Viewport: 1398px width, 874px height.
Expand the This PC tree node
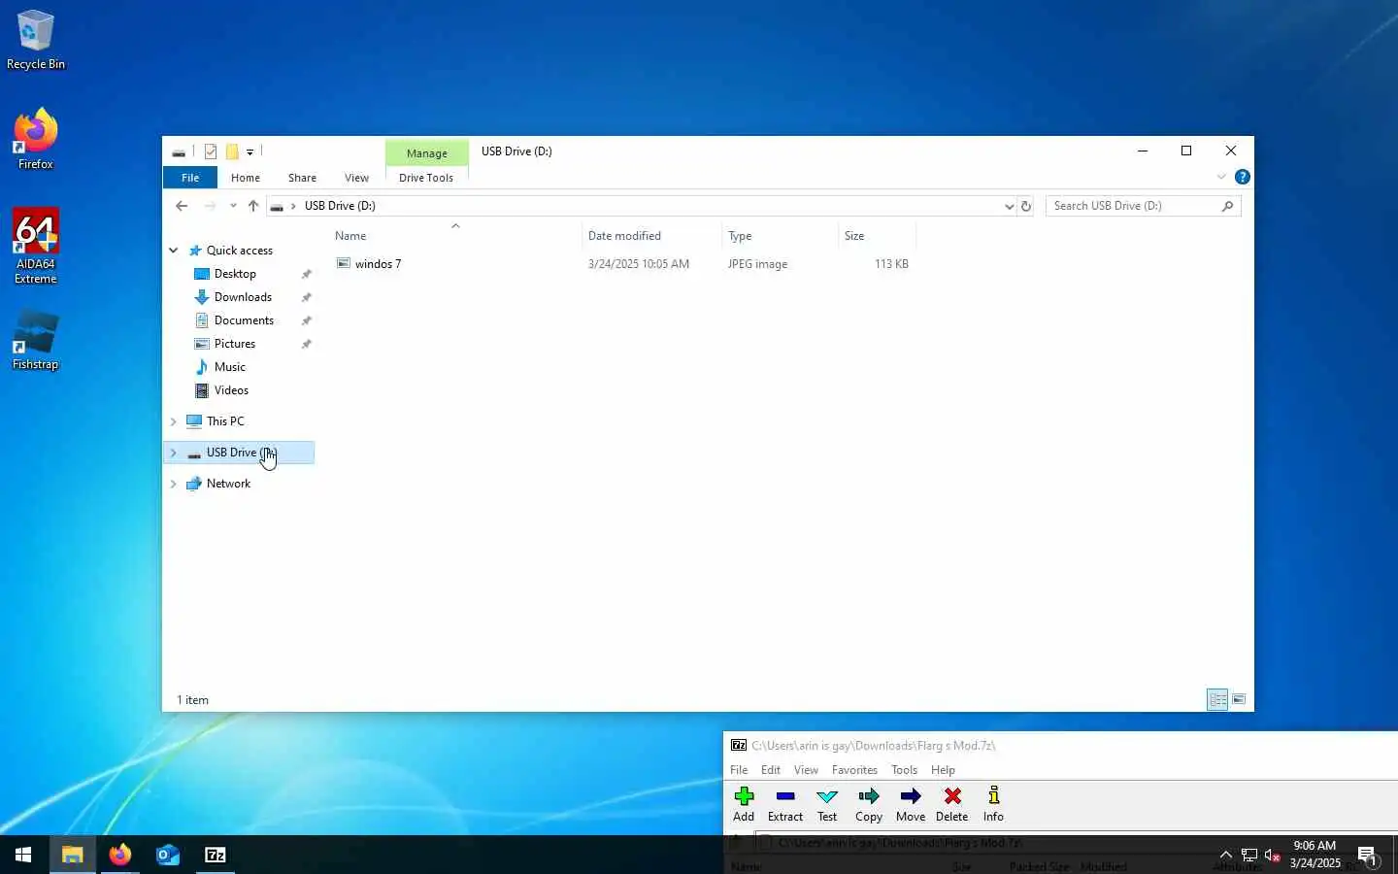[x=174, y=421]
